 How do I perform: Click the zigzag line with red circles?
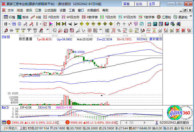130,24
